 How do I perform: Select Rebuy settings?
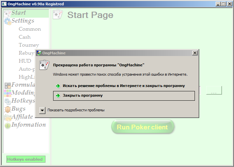point(26,53)
